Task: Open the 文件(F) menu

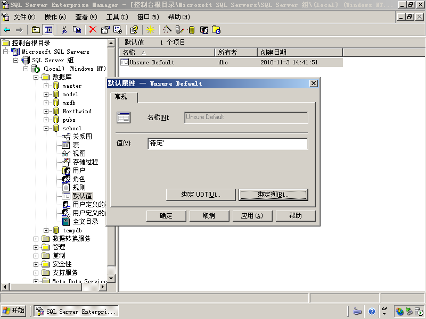Action: 24,17
